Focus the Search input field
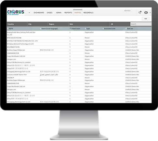Image resolution: width=158 pixels, height=141 pixels. tap(141, 24)
